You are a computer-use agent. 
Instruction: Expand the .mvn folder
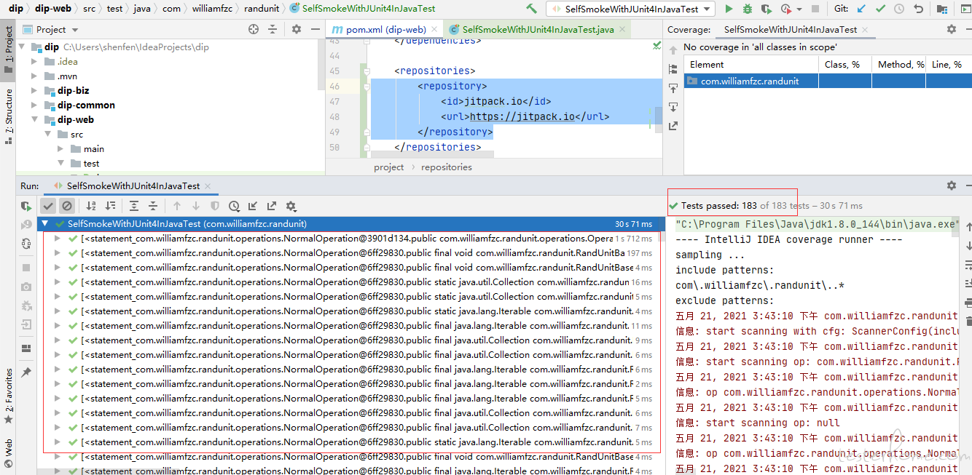pyautogui.click(x=34, y=76)
